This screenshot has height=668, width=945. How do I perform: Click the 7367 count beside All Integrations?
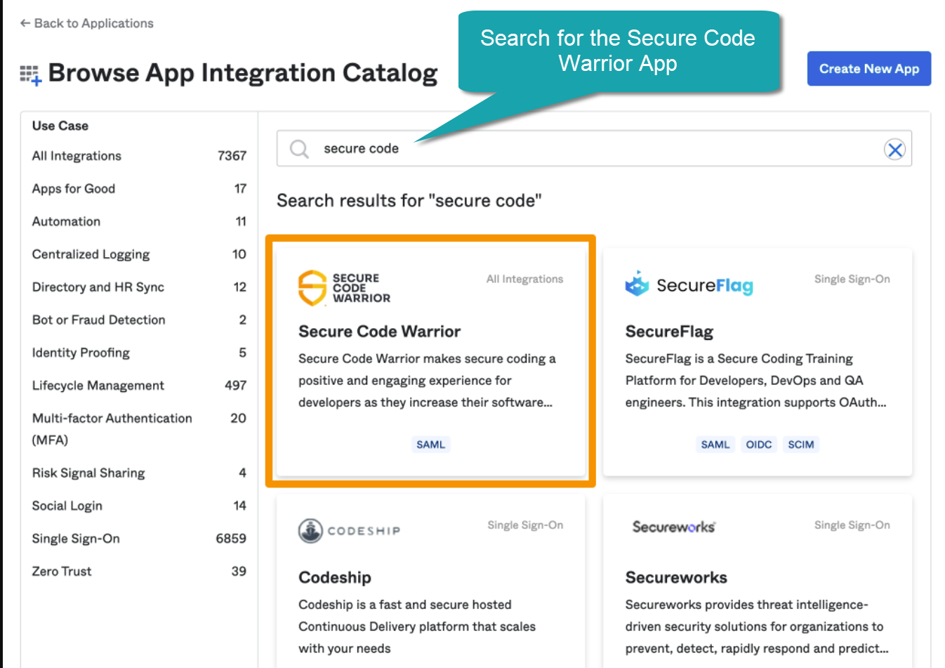[x=232, y=156]
